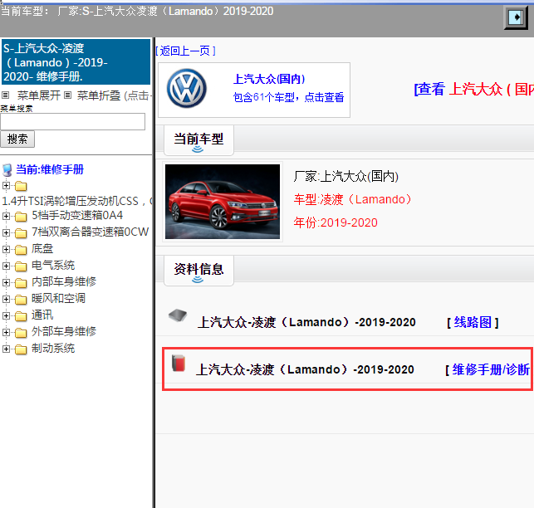Click the 菜单搜索 input field
Screen dimensions: 534x508
click(72, 121)
